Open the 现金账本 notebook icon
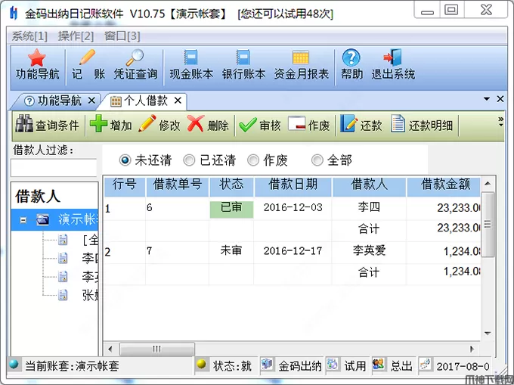Viewport: 514px width, 385px height. (x=190, y=57)
